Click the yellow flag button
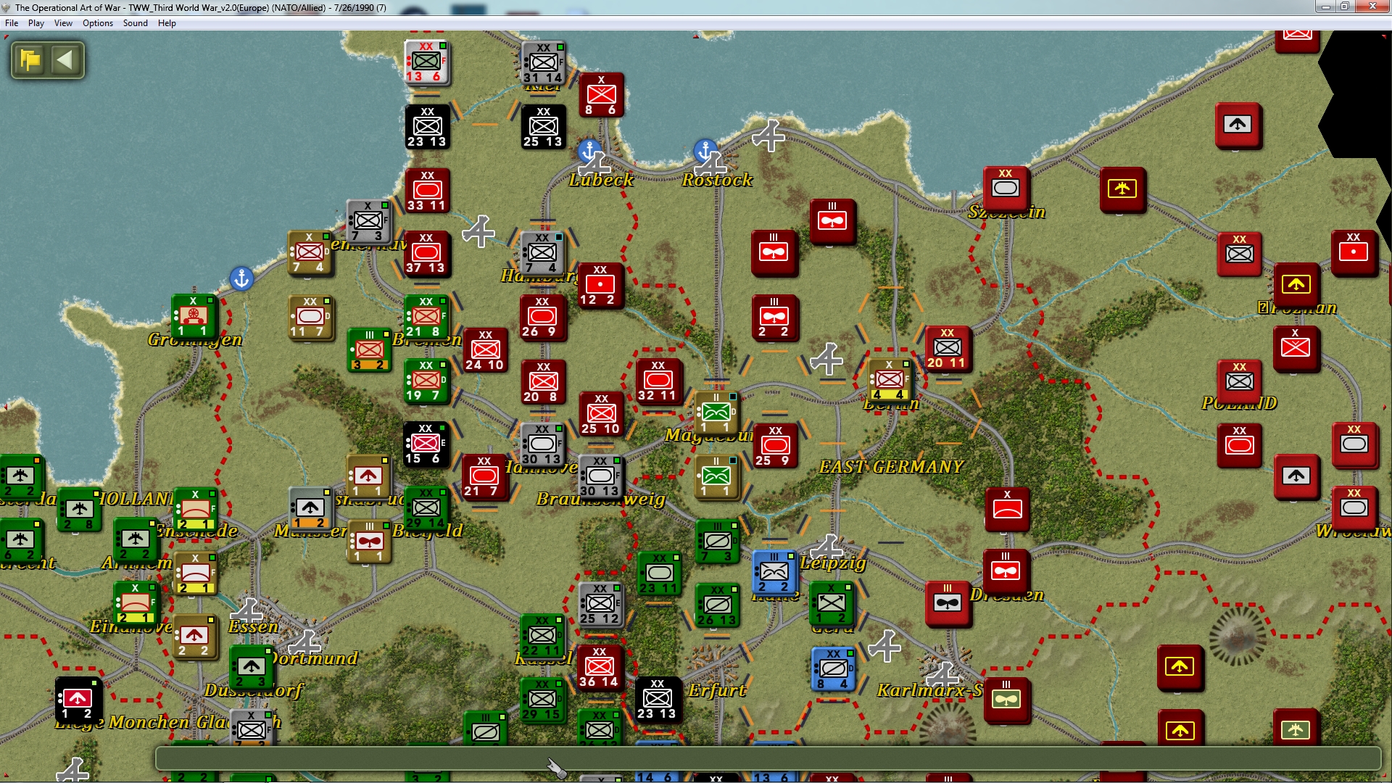The width and height of the screenshot is (1392, 783). pyautogui.click(x=30, y=59)
